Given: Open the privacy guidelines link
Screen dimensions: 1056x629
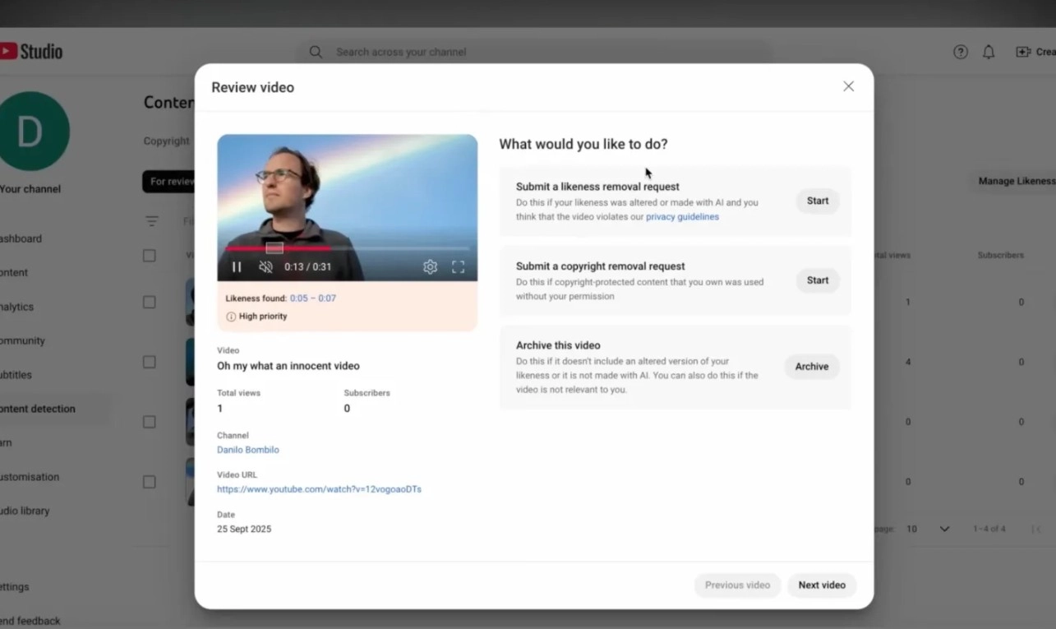Looking at the screenshot, I should (x=682, y=217).
